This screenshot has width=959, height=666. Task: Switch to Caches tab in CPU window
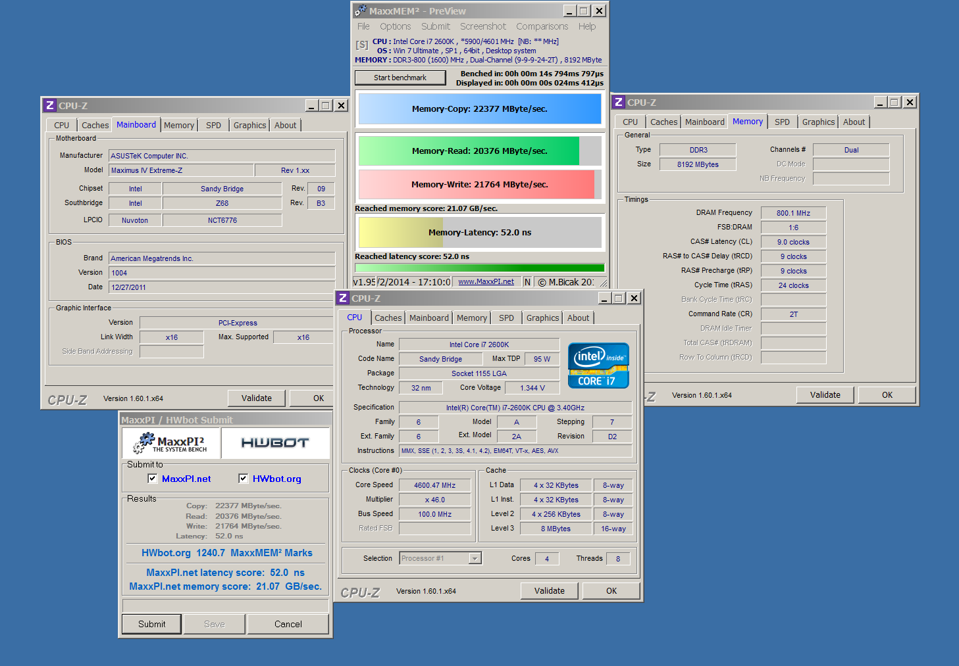[x=388, y=318]
